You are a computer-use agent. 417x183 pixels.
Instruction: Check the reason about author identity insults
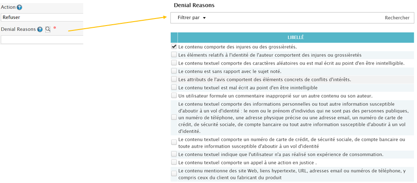[174, 55]
